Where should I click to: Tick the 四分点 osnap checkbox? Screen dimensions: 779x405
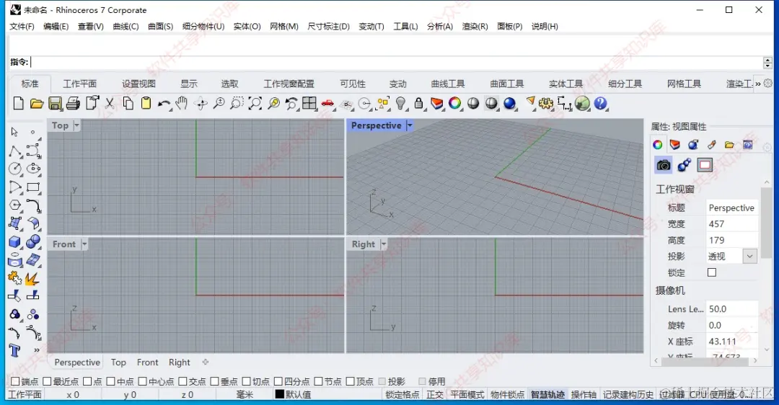point(278,381)
